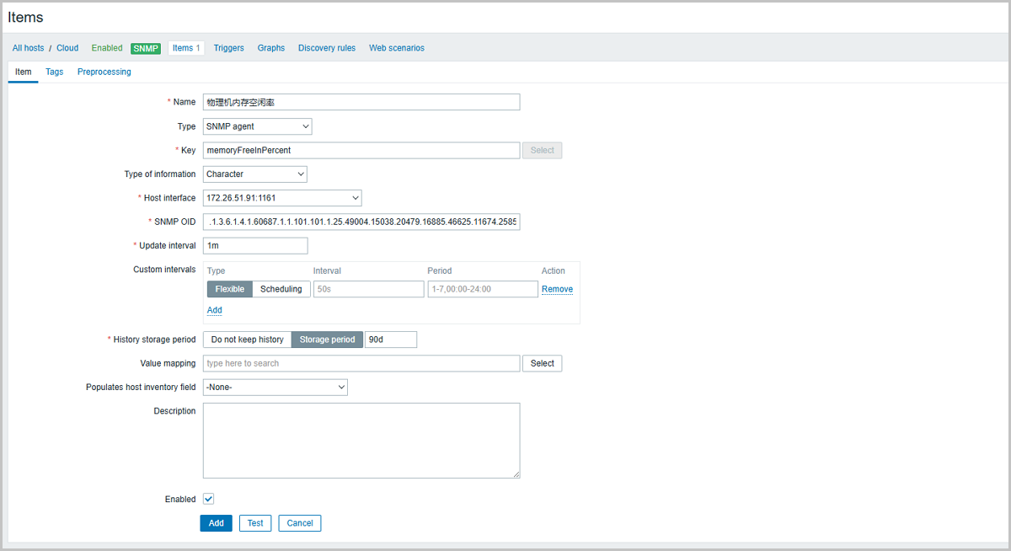Uncheck the Enabled checkbox
This screenshot has height=551, width=1011.
(208, 499)
